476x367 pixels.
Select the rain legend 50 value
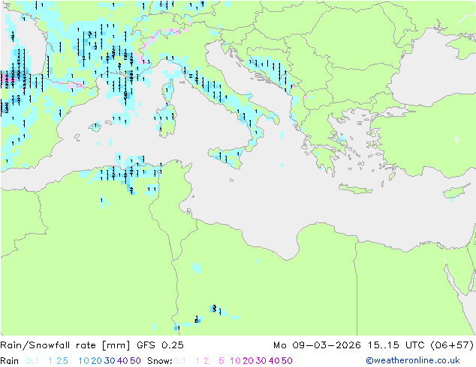coord(135,361)
